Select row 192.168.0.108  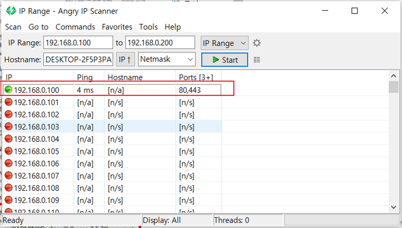pyautogui.click(x=112, y=188)
